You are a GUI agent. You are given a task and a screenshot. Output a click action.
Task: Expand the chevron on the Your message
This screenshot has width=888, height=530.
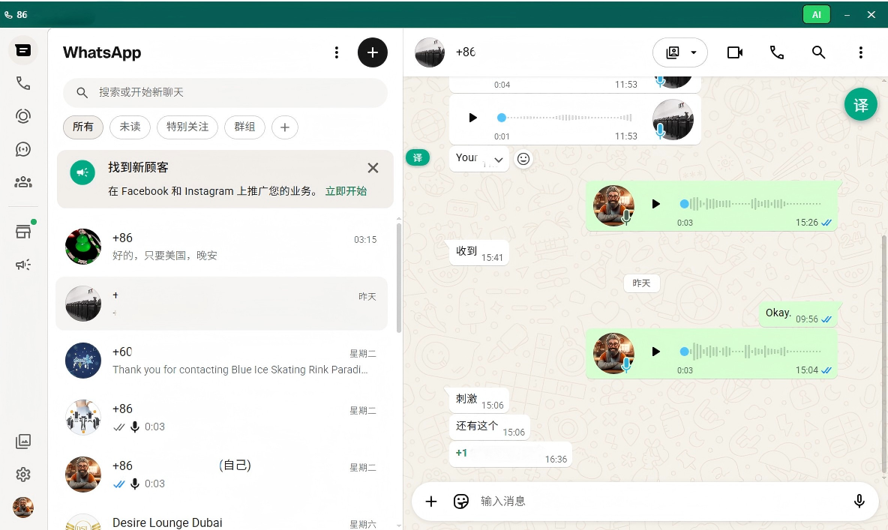pyautogui.click(x=498, y=160)
